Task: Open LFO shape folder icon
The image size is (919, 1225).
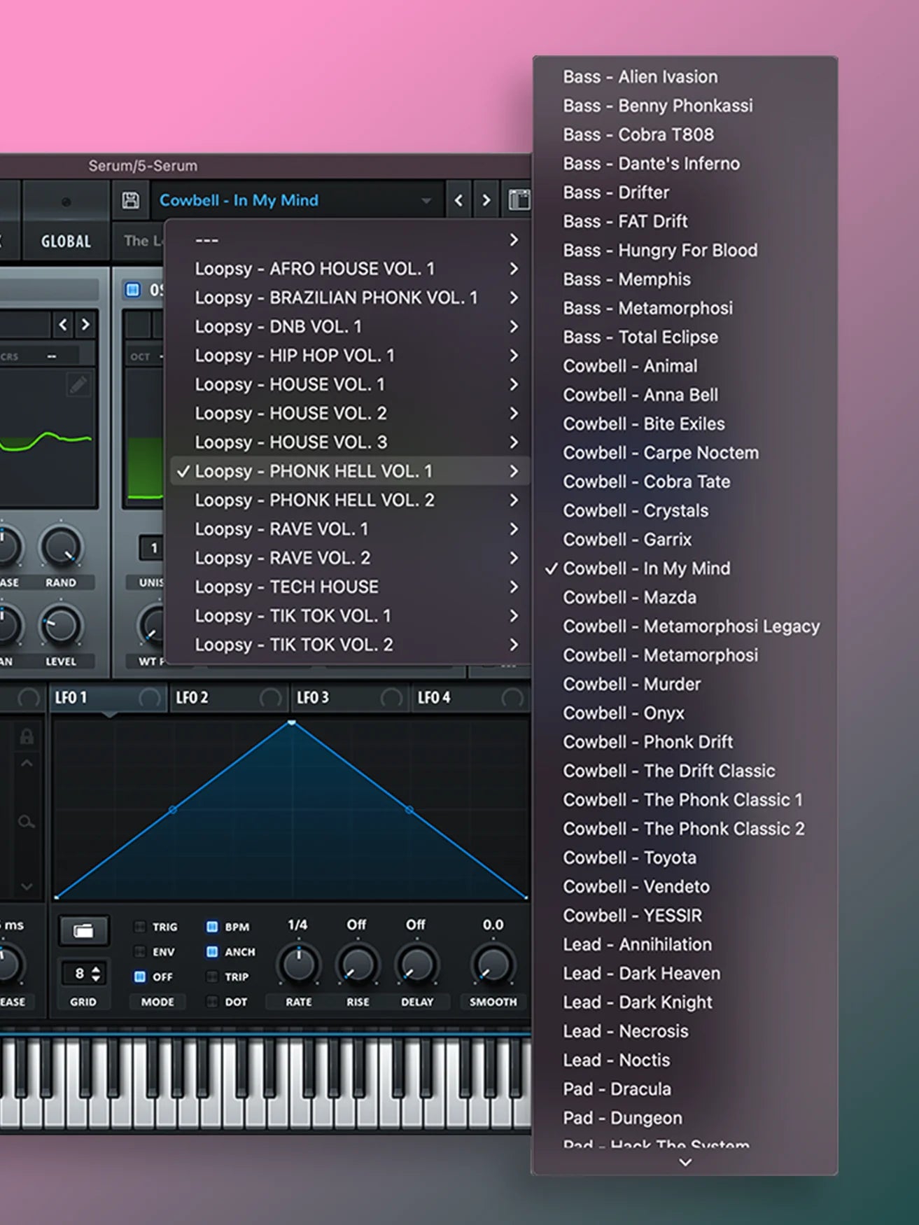Action: [83, 931]
